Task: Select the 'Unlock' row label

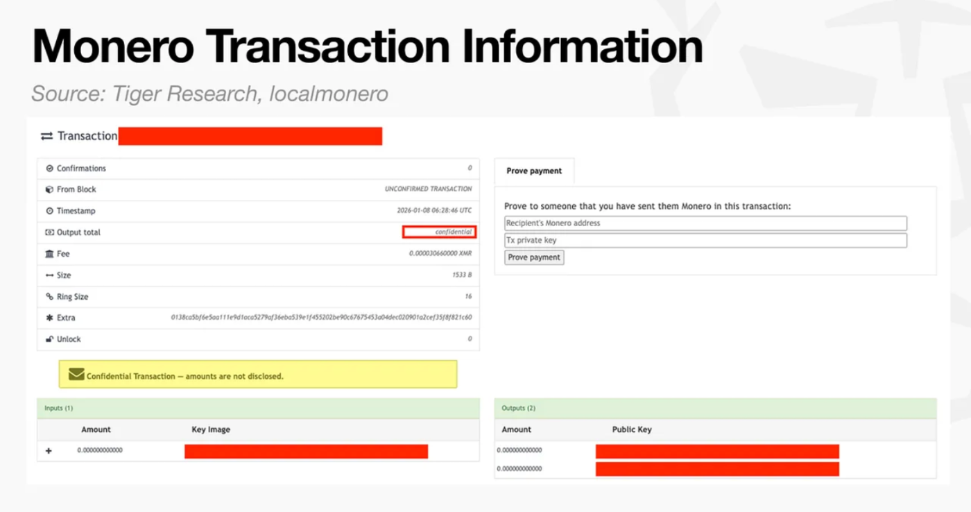Action: (69, 339)
